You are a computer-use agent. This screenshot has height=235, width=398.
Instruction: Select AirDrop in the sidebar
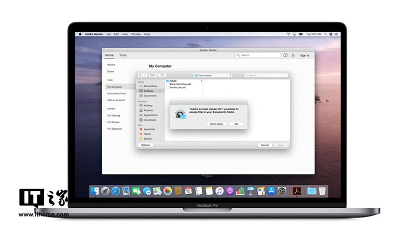[x=150, y=105]
